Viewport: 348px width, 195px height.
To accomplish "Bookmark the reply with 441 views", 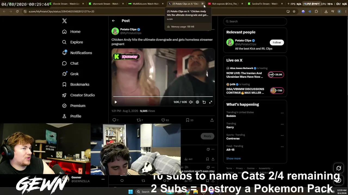I will (x=207, y=159).
